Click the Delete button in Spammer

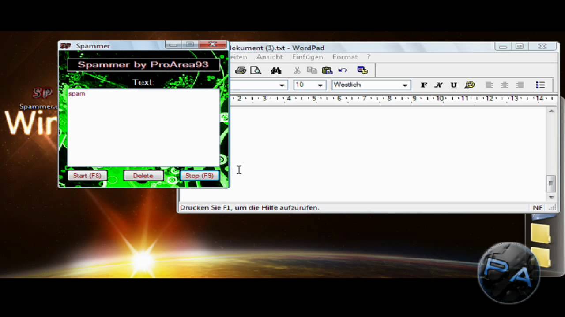(x=143, y=176)
